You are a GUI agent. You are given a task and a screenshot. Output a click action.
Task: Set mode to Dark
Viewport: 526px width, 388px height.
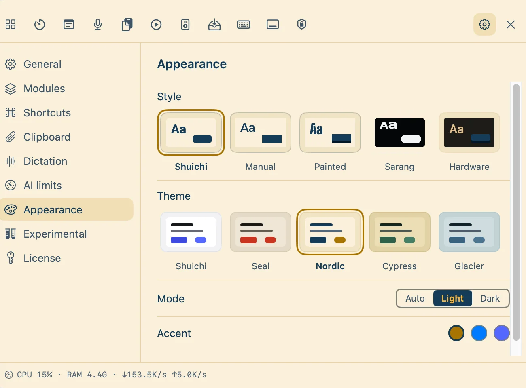click(490, 298)
